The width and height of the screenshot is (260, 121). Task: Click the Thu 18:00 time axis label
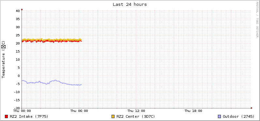coord(193,111)
